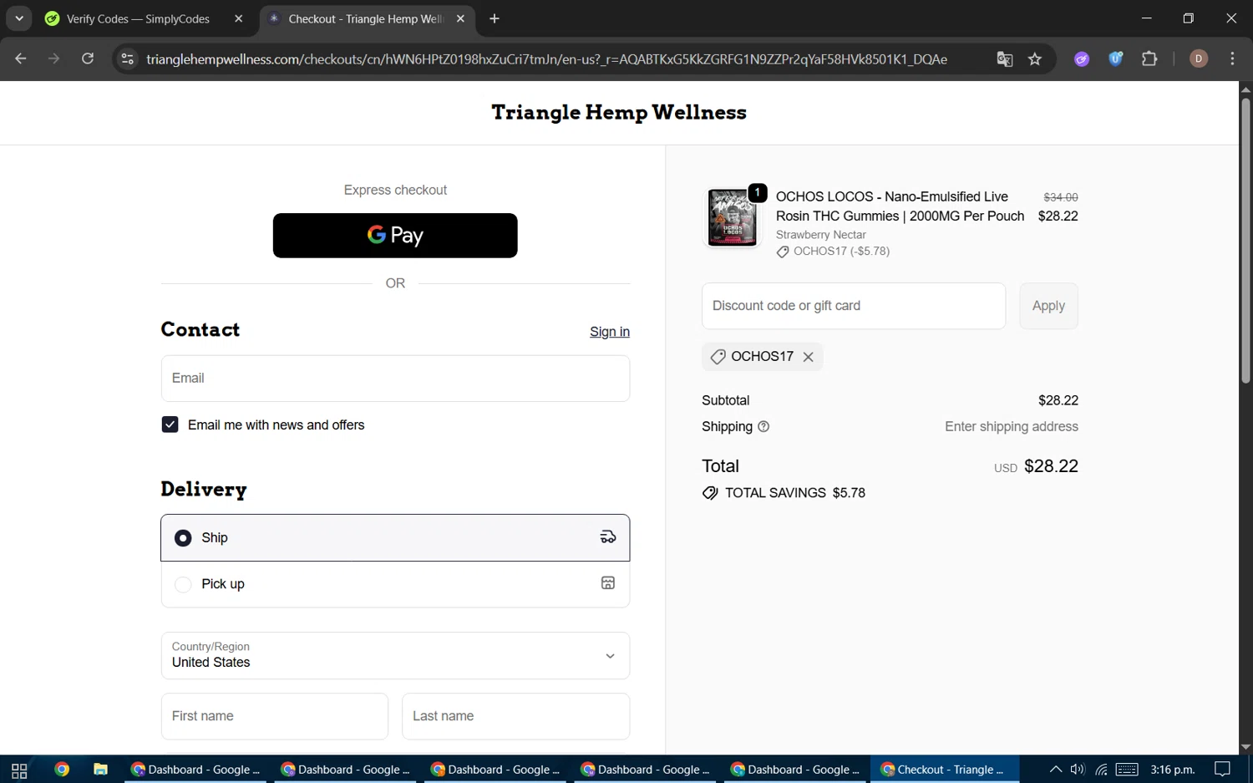Screen dimensions: 1253x783
Task: Close the Checkout tab
Action: pyautogui.click(x=460, y=18)
